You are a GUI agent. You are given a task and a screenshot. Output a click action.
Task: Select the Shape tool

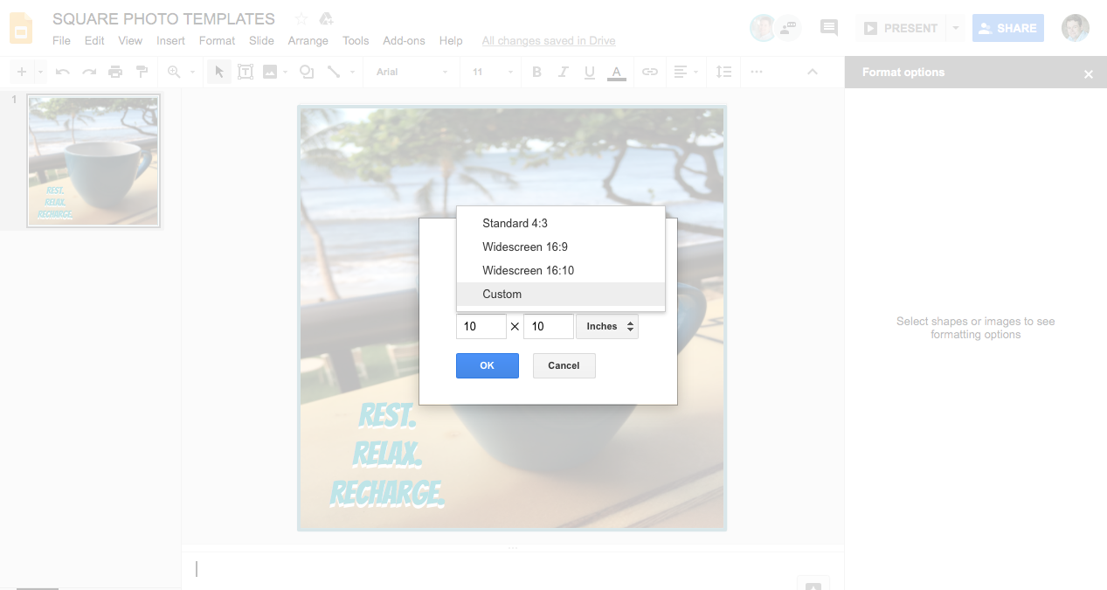[307, 72]
